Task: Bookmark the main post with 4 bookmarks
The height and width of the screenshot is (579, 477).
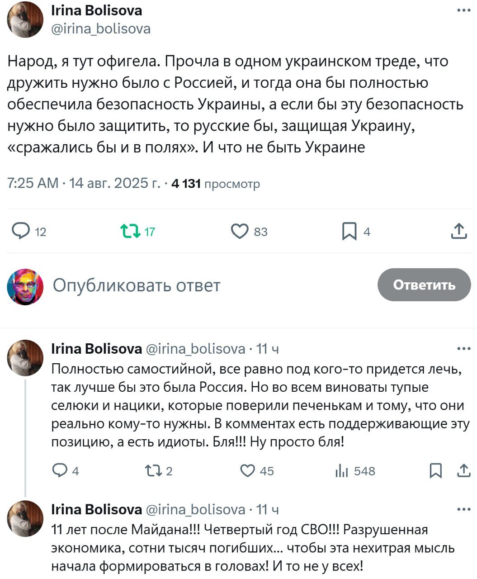Action: [349, 232]
